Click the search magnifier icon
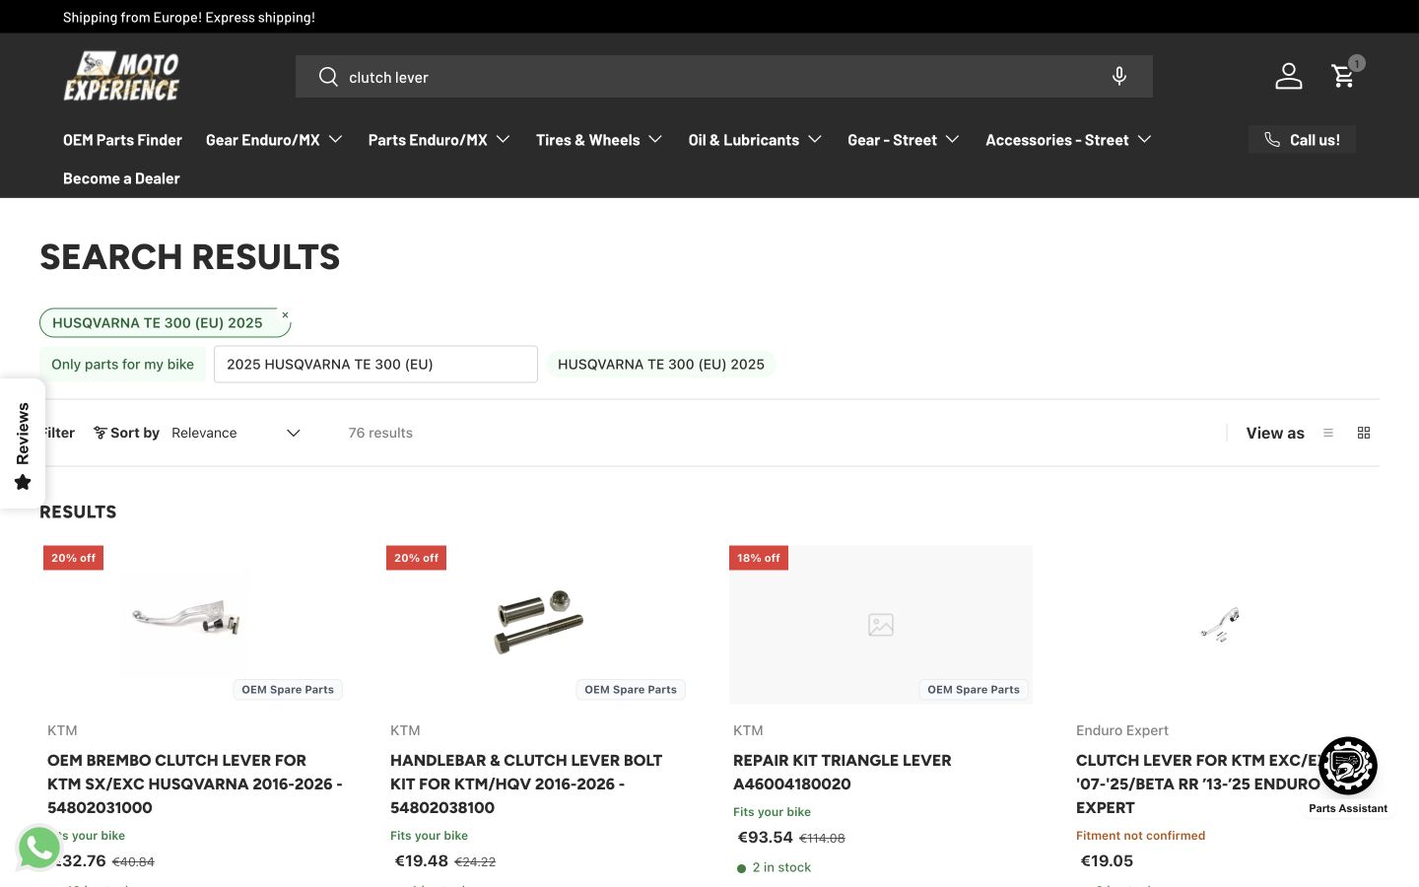Image resolution: width=1419 pixels, height=887 pixels. 328,77
